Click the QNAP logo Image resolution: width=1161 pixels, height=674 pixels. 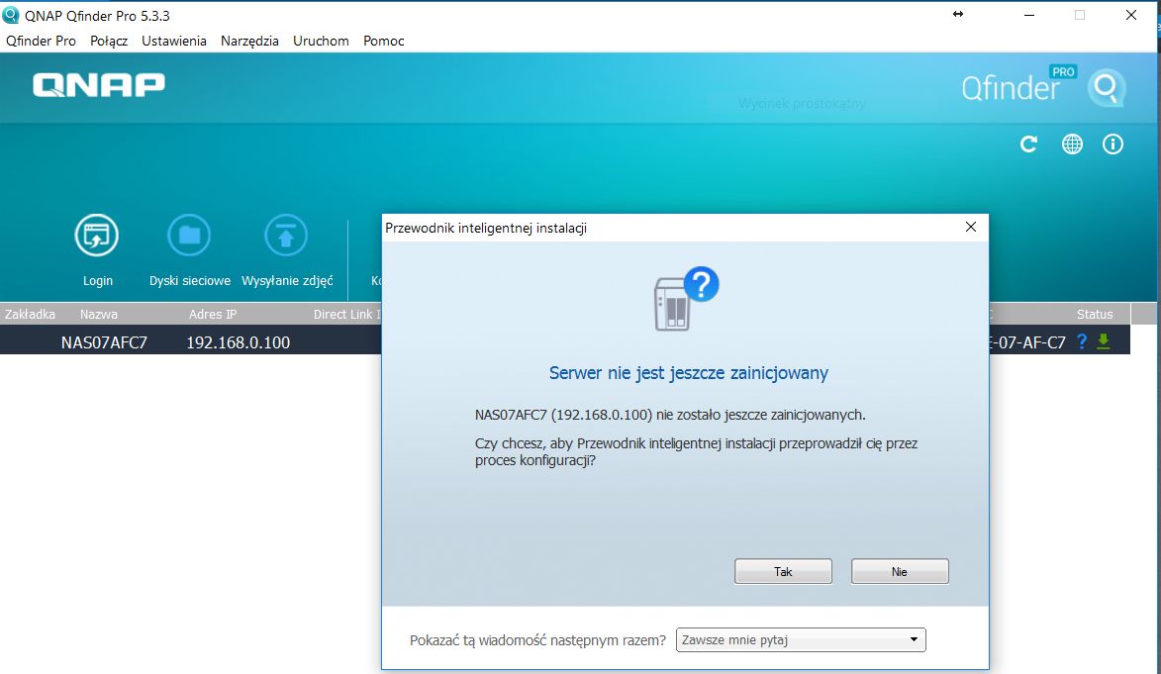coord(98,84)
